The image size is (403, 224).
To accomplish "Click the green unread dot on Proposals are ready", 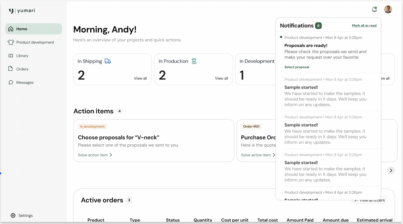I will point(281,37).
